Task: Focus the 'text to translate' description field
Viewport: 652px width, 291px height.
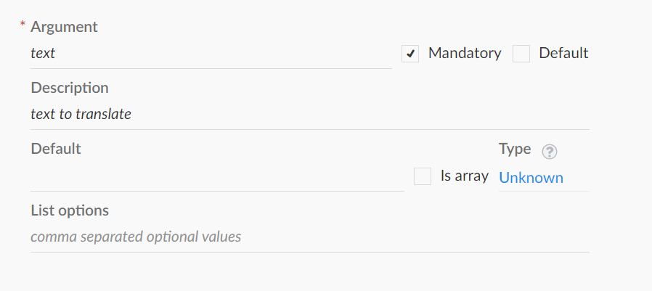Action: [310, 115]
